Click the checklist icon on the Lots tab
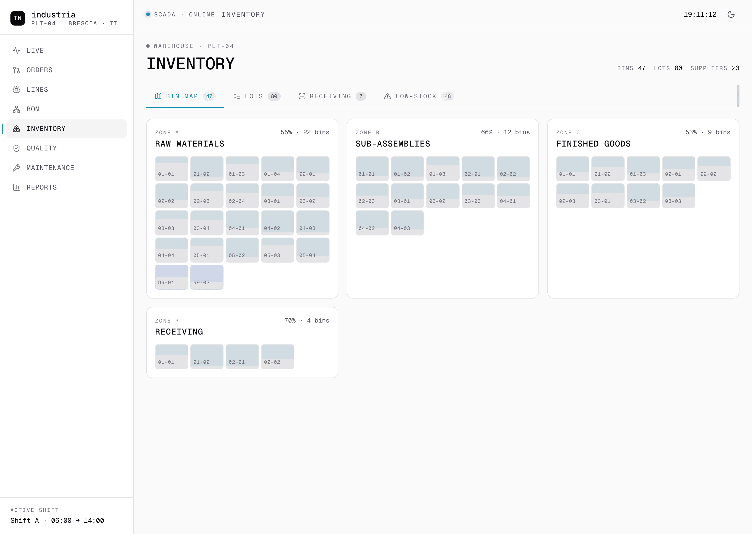Screen dimensions: 752x534 tap(237, 96)
